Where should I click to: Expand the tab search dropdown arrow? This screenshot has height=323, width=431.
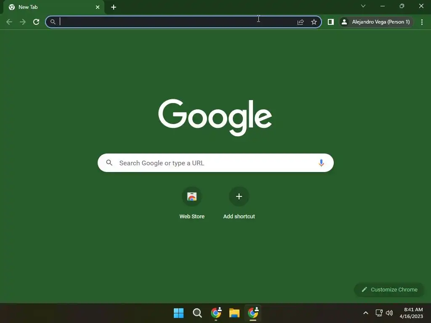coord(363,6)
